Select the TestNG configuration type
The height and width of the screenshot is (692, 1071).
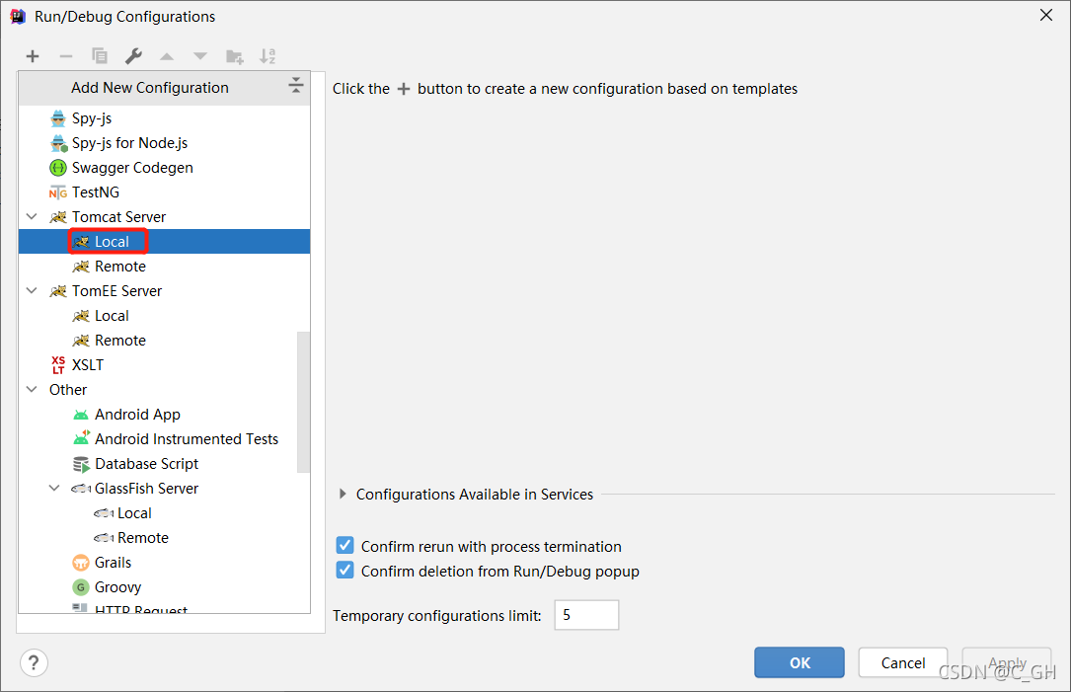pyautogui.click(x=164, y=192)
